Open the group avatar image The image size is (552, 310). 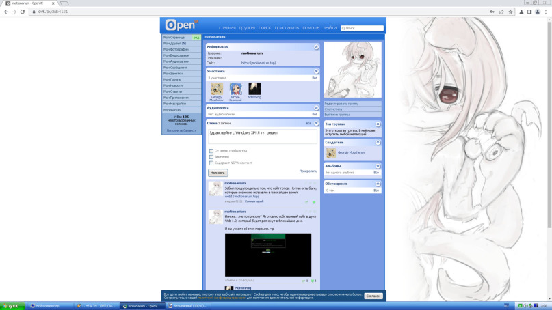coord(352,70)
